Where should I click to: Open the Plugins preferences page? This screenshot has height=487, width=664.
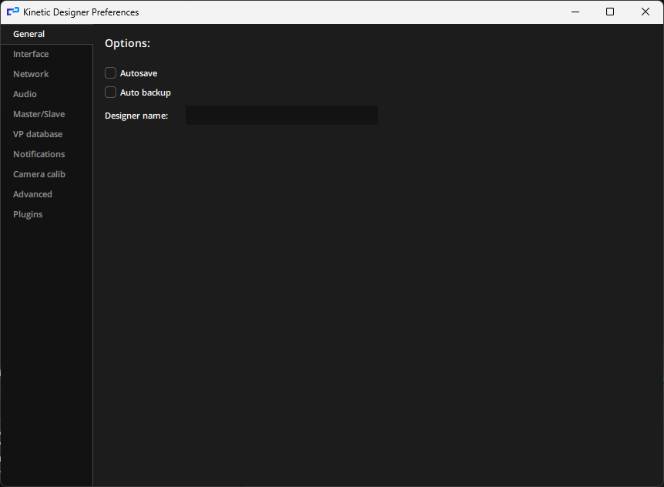point(28,213)
